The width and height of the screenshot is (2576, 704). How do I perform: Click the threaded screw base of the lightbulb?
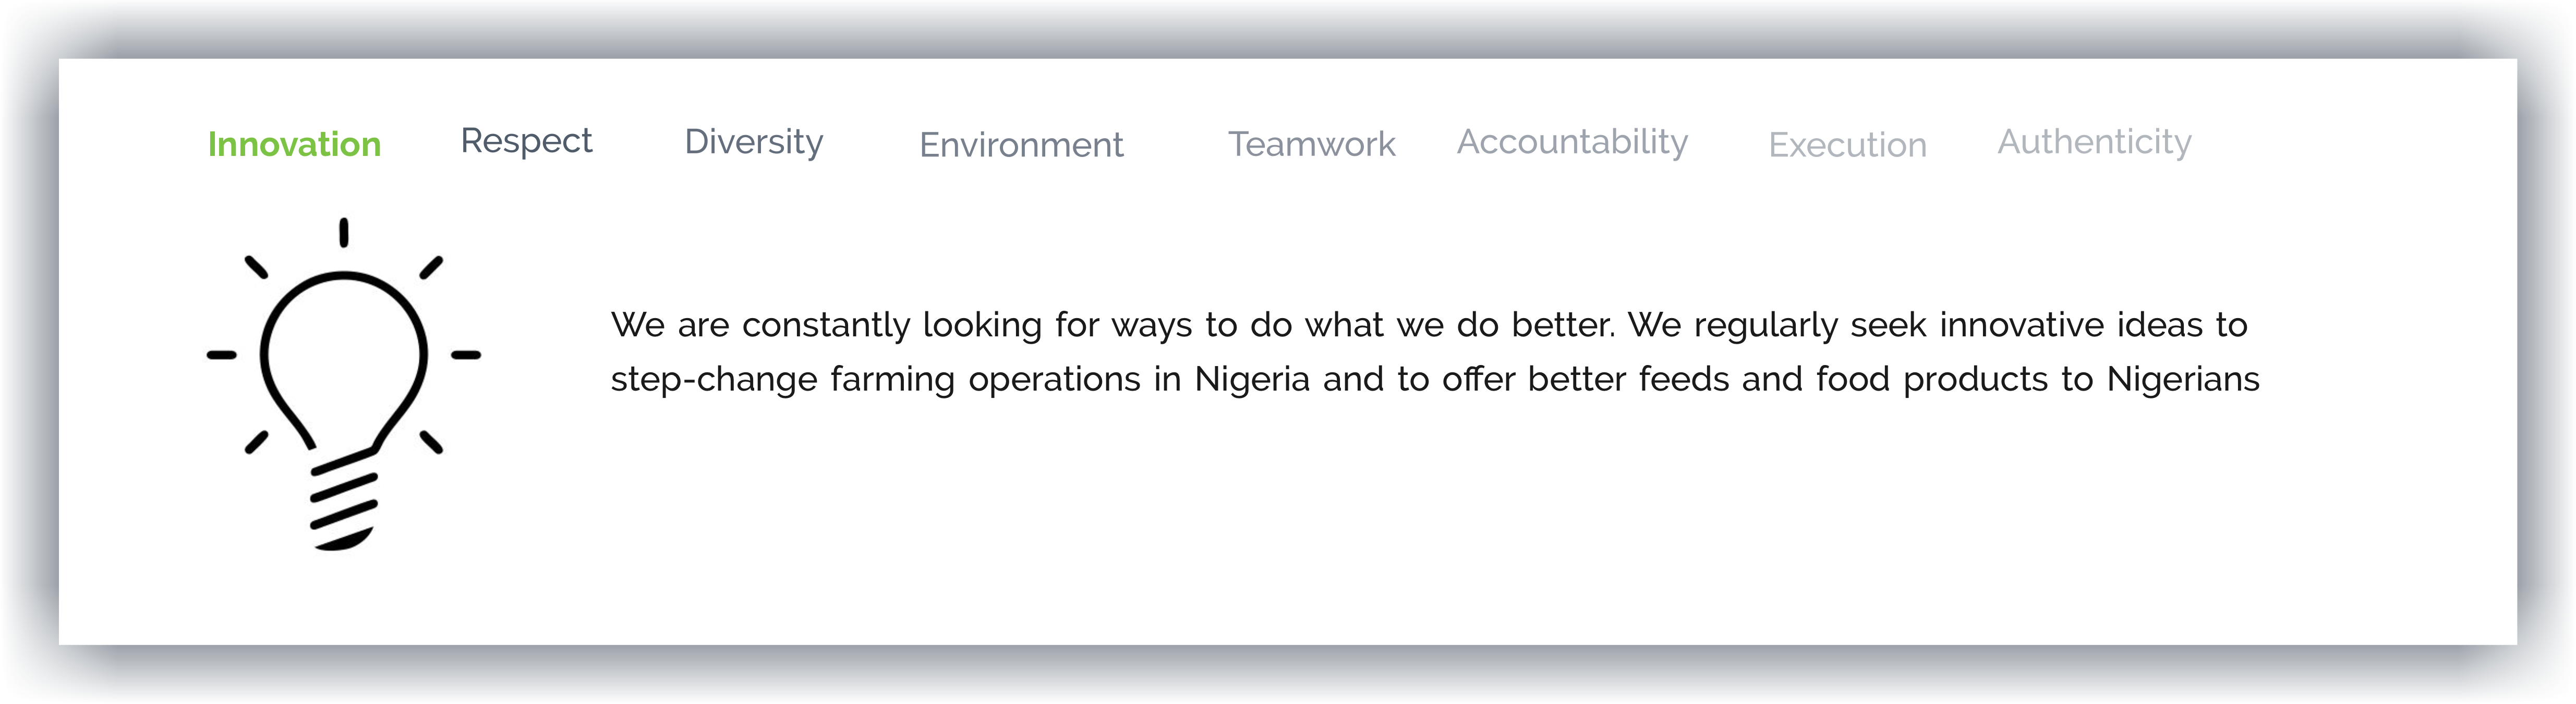(344, 501)
